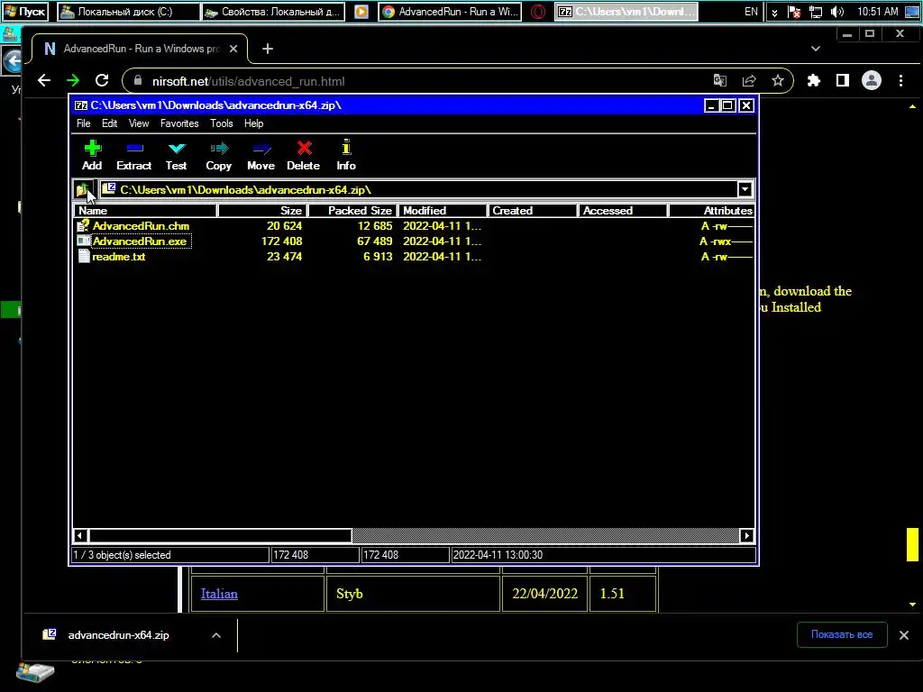Open the File menu in 7-Zip
The width and height of the screenshot is (923, 692).
coord(84,123)
